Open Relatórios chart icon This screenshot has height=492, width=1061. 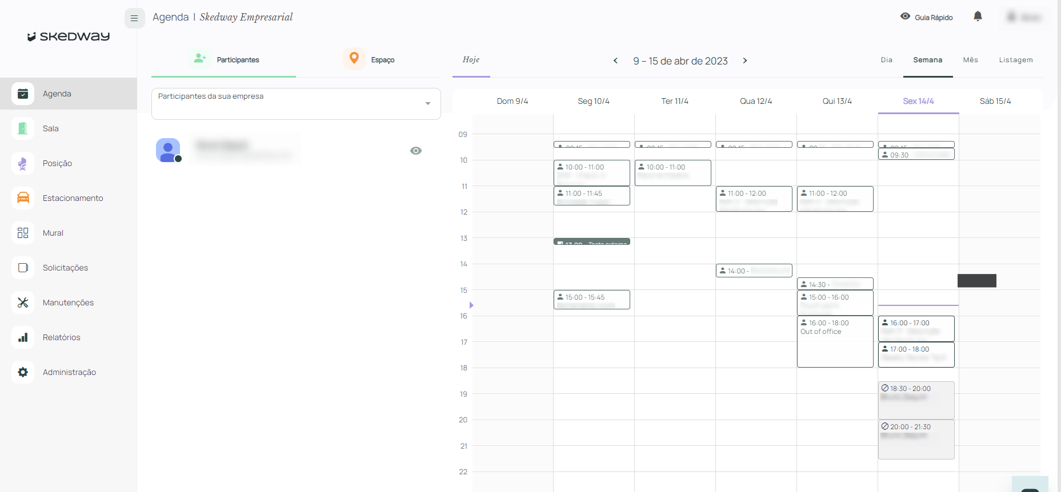pyautogui.click(x=23, y=337)
